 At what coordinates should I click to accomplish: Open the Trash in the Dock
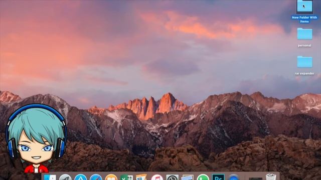271,176
